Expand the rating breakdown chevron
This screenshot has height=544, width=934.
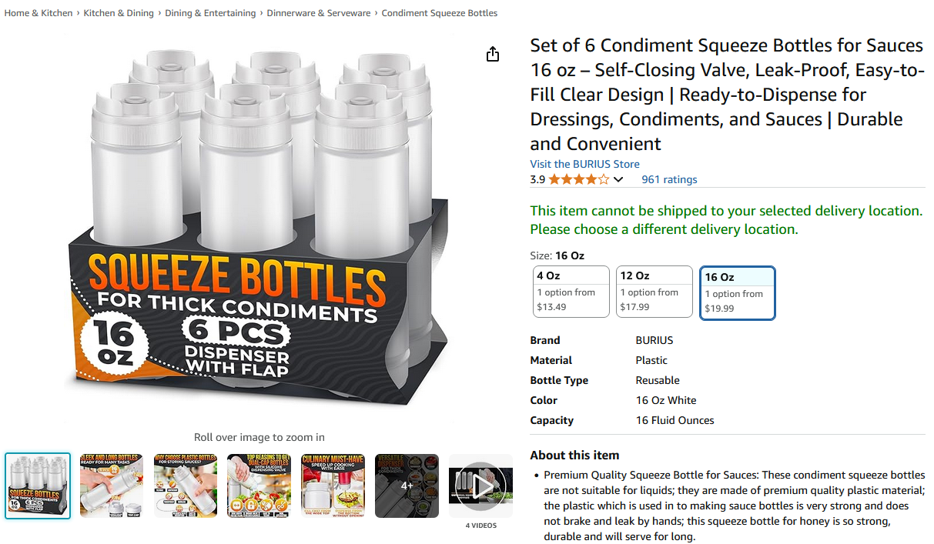[618, 179]
